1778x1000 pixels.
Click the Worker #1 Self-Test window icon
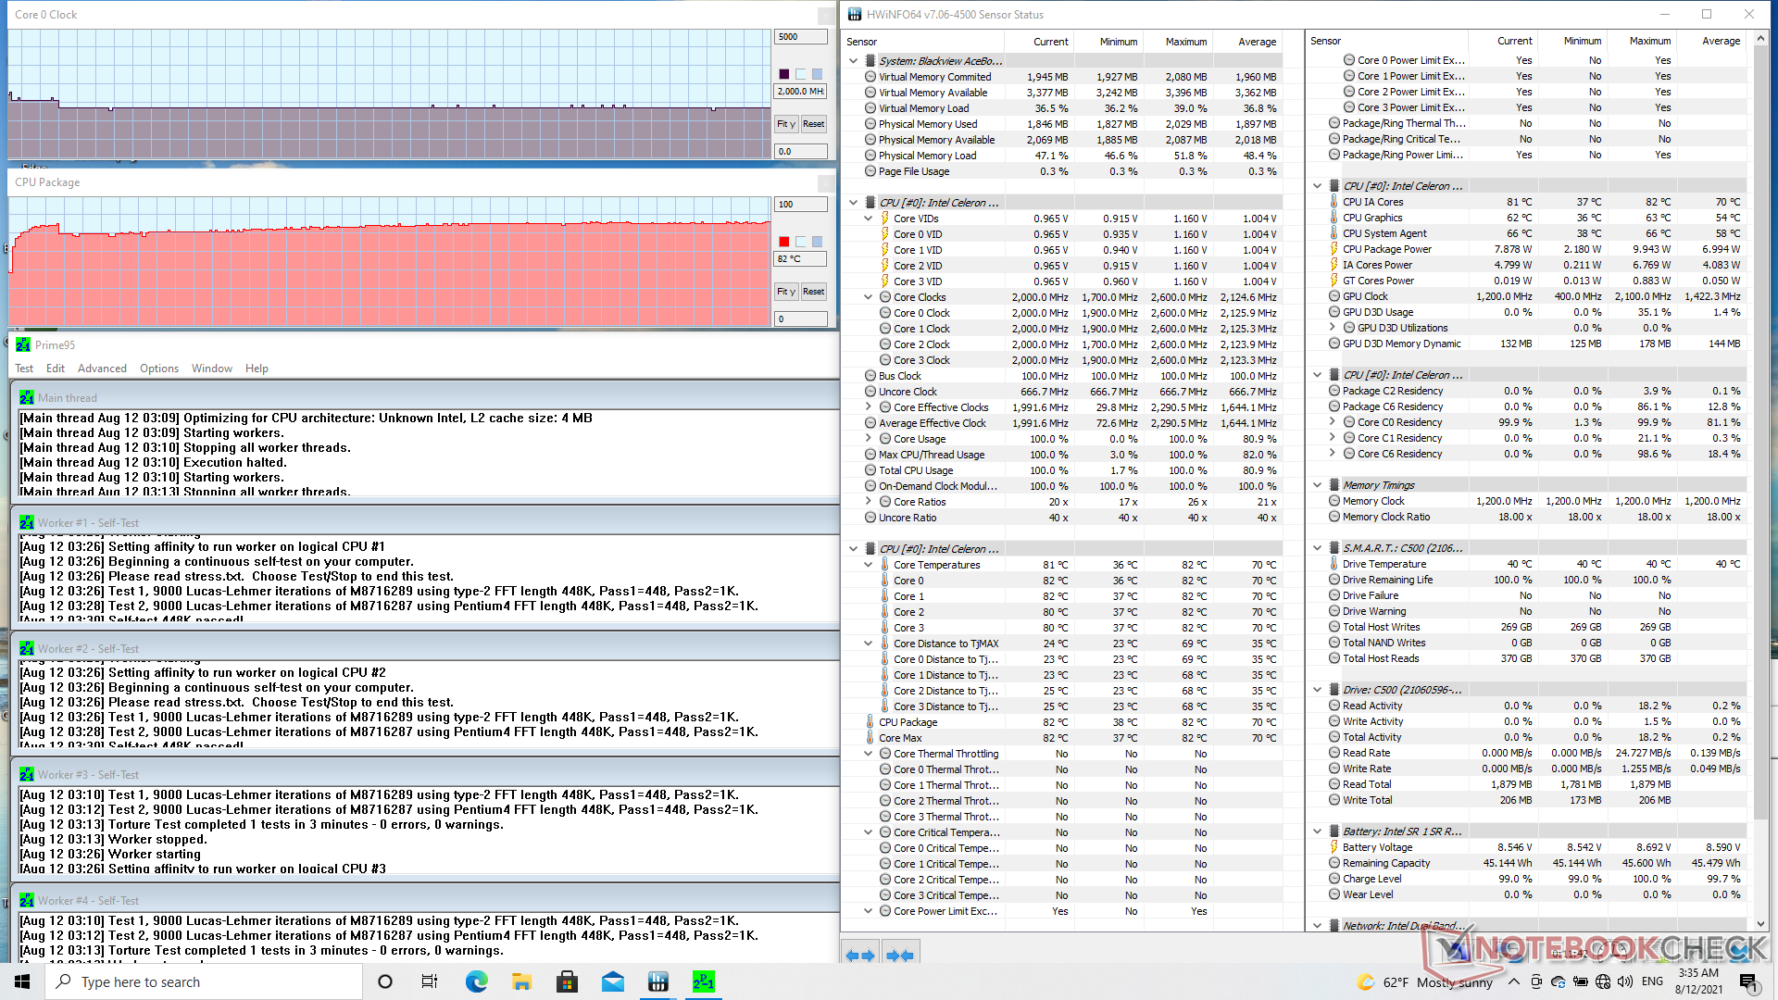27,522
